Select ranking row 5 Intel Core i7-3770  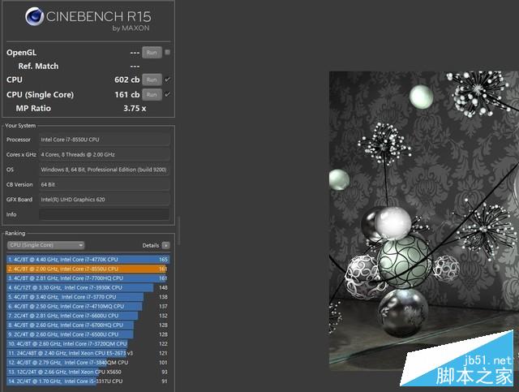click(88, 297)
